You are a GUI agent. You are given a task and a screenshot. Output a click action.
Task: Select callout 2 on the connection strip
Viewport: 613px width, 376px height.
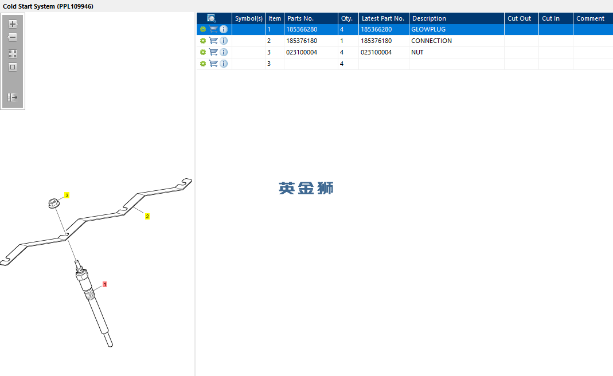[x=147, y=216]
